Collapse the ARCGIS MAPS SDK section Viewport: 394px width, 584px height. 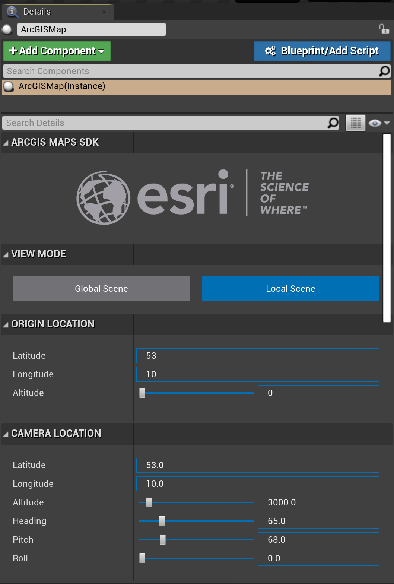coord(6,143)
